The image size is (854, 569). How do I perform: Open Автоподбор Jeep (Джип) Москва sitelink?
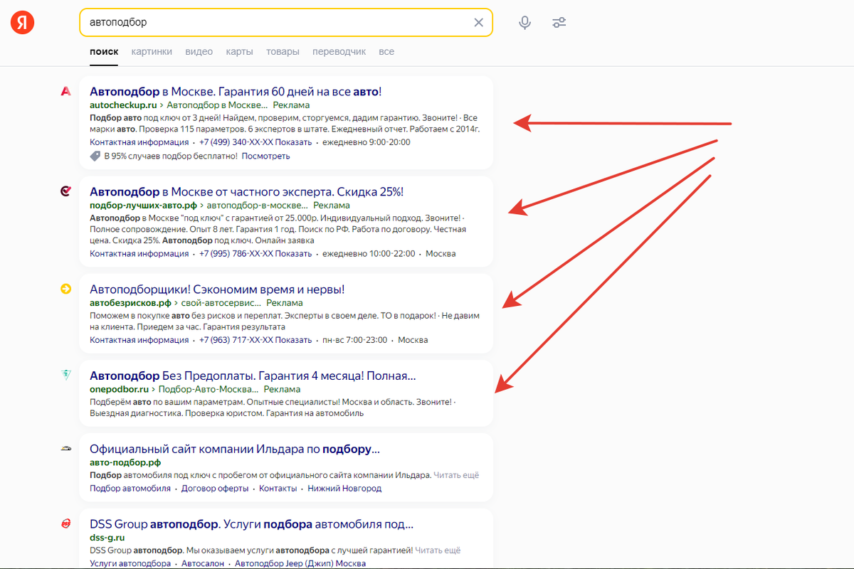[300, 563]
